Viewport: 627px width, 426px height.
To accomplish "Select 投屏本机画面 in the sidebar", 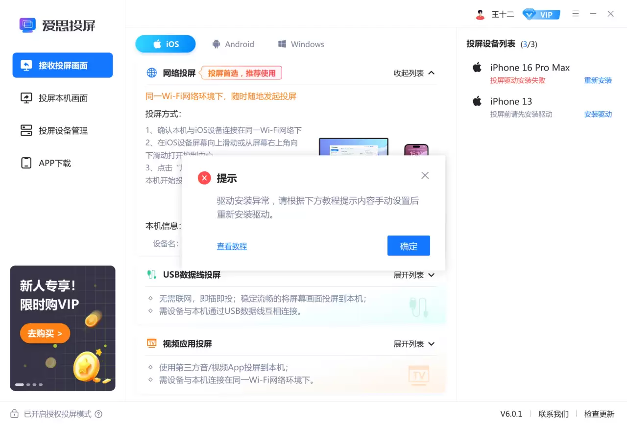I will (x=62, y=98).
